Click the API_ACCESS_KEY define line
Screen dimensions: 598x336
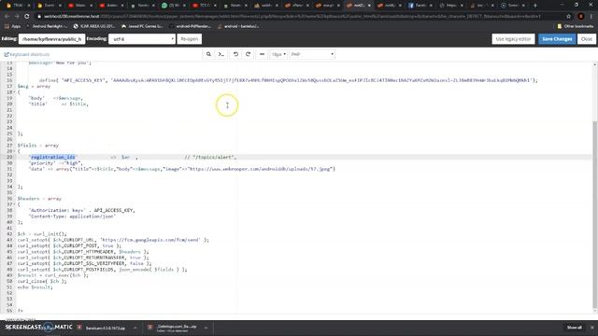(x=288, y=80)
